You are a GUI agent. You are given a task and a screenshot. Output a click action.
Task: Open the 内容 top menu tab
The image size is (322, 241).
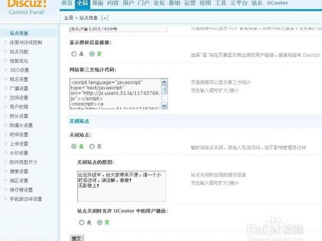pyautogui.click(x=113, y=3)
